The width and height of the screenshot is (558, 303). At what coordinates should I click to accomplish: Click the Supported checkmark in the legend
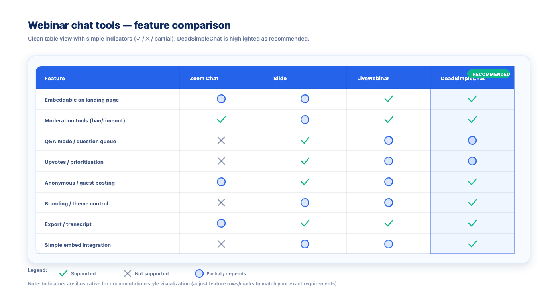(x=63, y=273)
